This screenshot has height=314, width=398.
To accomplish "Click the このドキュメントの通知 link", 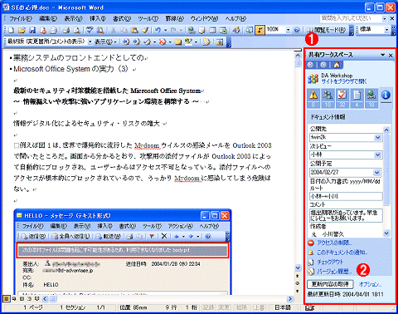I will [342, 253].
